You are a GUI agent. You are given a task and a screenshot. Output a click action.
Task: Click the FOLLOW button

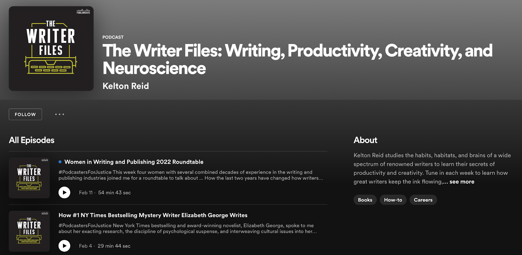(x=25, y=114)
